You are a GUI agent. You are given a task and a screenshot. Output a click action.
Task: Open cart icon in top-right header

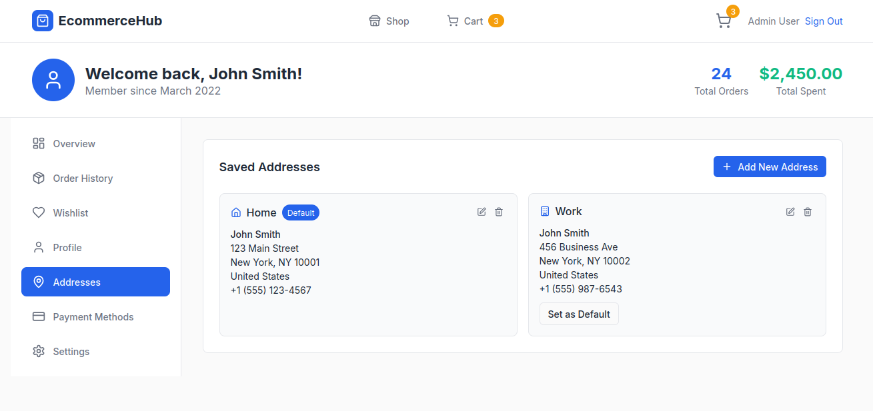pos(724,21)
